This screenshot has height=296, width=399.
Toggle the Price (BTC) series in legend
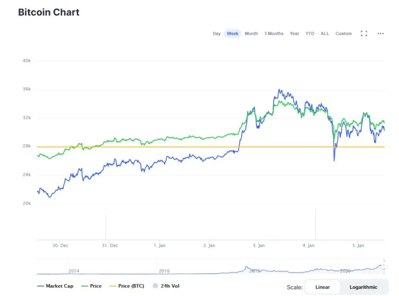(127, 286)
